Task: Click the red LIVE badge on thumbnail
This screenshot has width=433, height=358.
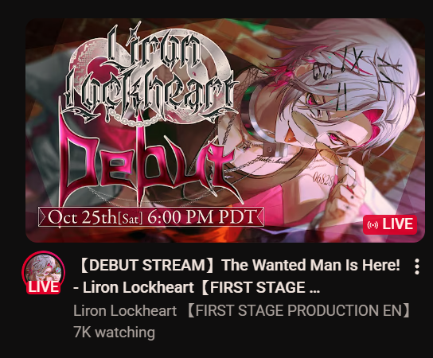Action: click(390, 224)
